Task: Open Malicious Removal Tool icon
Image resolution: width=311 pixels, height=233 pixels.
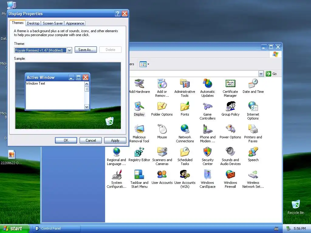Action: [x=139, y=133]
